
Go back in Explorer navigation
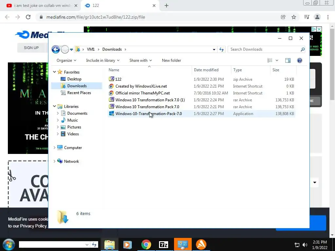pyautogui.click(x=56, y=50)
